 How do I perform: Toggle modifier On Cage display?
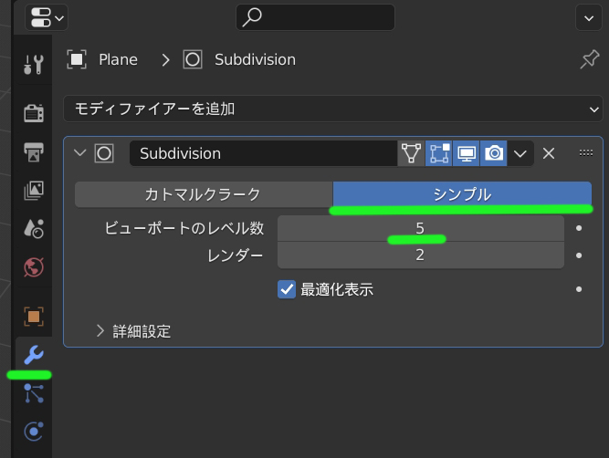click(411, 153)
